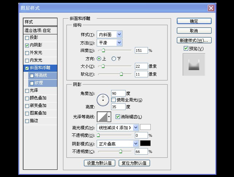Open the black shadow color swatch
This screenshot has height=177, width=234.
point(145,143)
